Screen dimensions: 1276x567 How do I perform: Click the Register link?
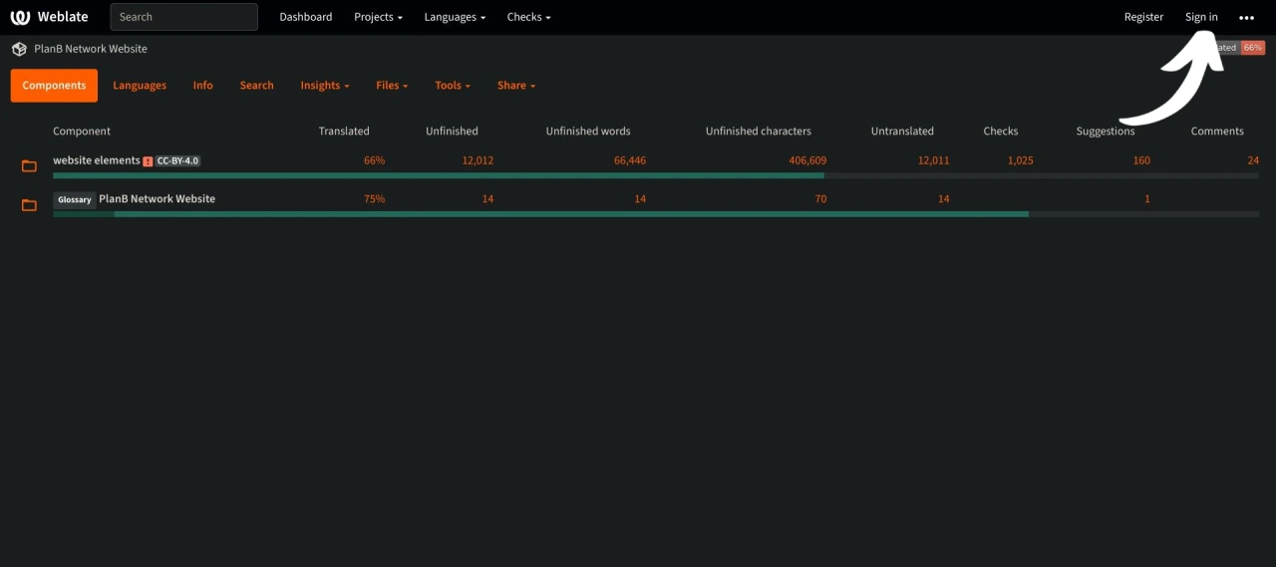tap(1143, 17)
